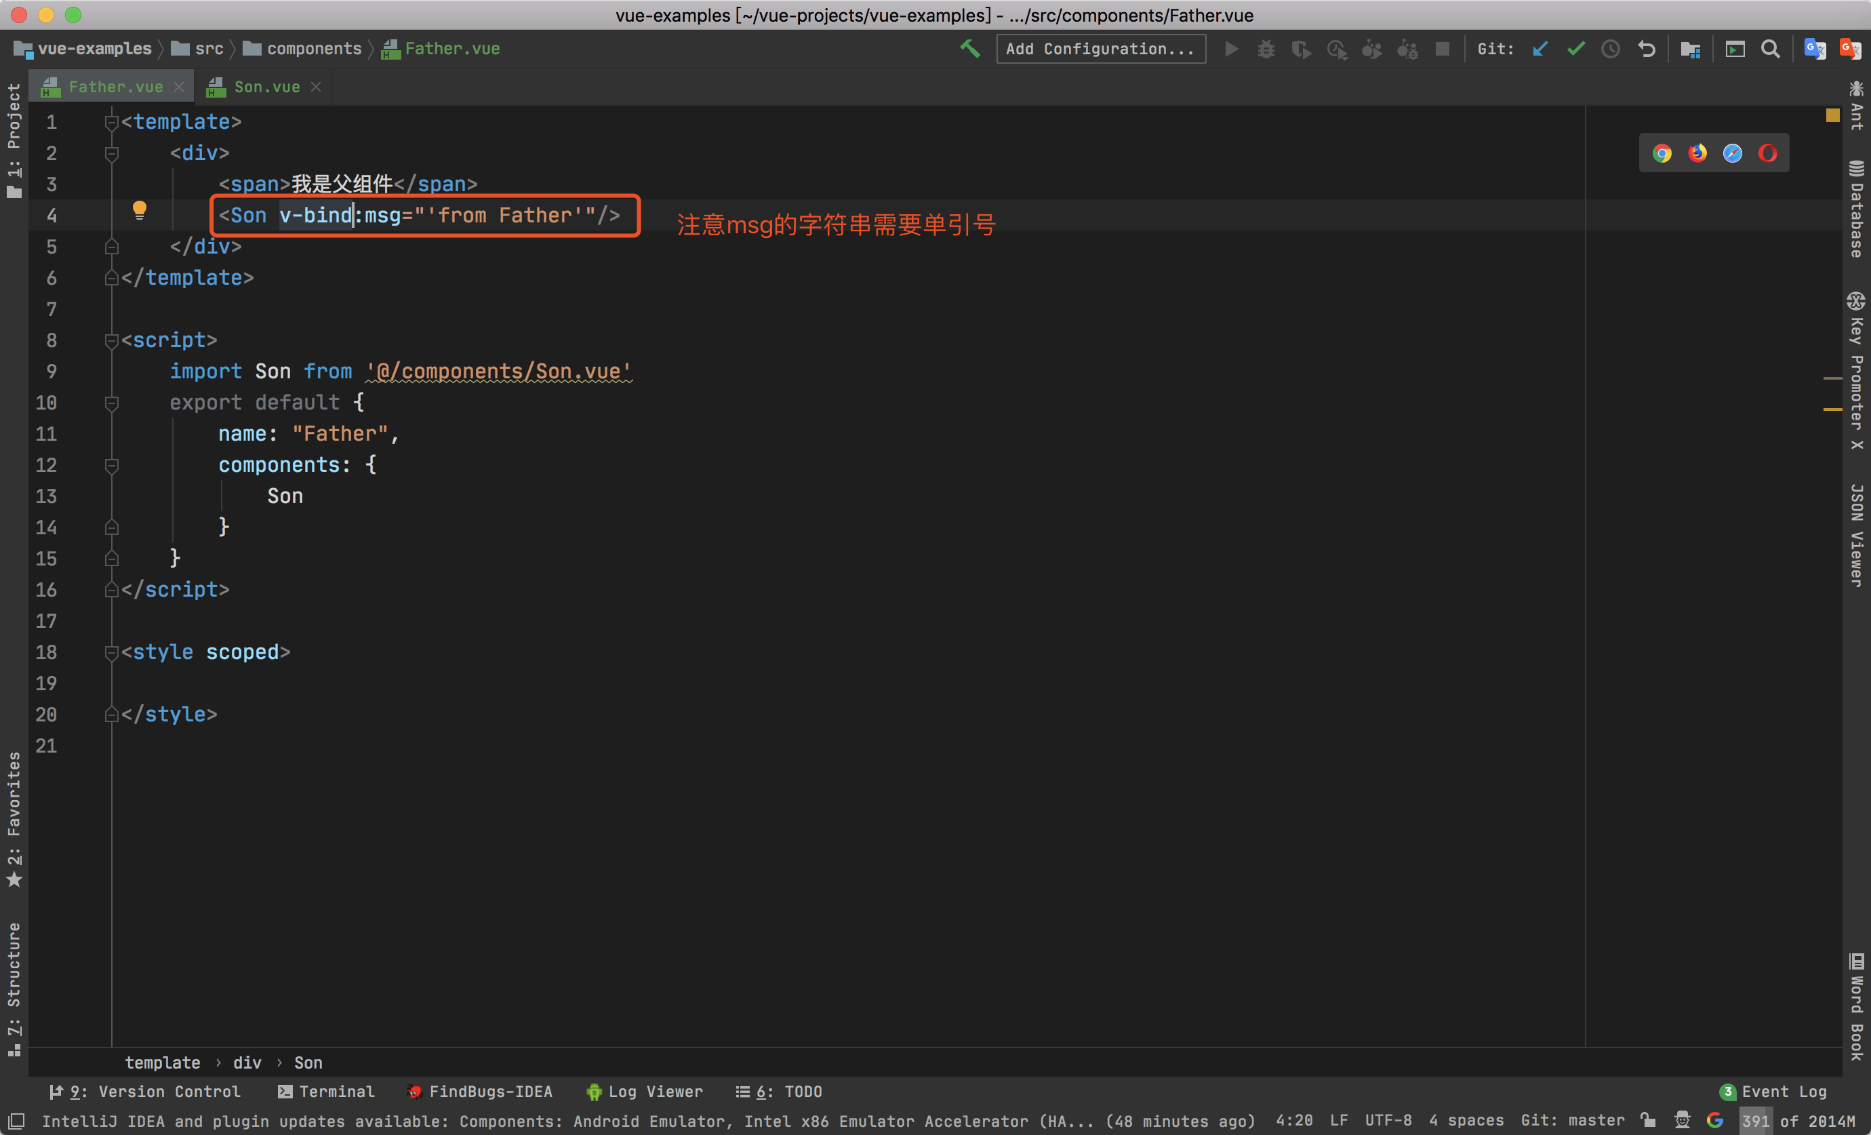1871x1135 pixels.
Task: Switch to the Son.vue editor tab
Action: coord(266,87)
